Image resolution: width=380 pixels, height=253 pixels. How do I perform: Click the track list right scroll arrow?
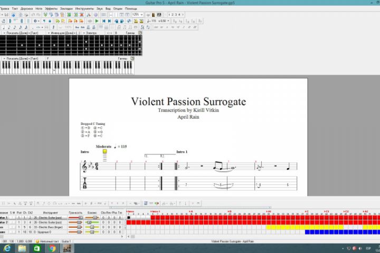(x=122, y=237)
